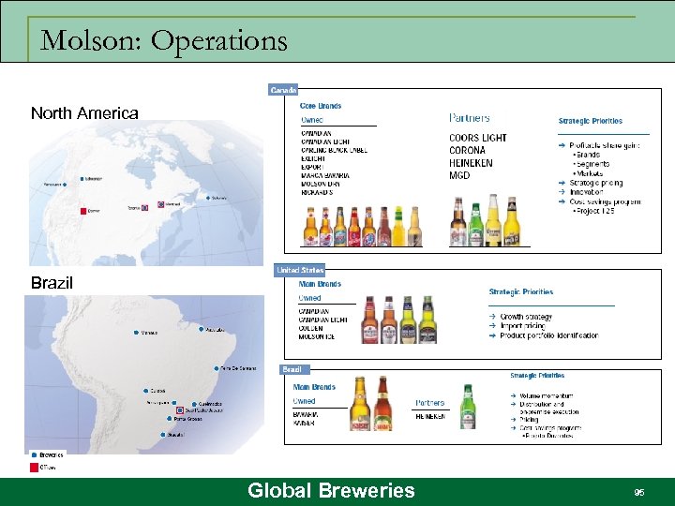Select the Edmonton brewery marker
The image size is (675, 506).
click(82, 179)
